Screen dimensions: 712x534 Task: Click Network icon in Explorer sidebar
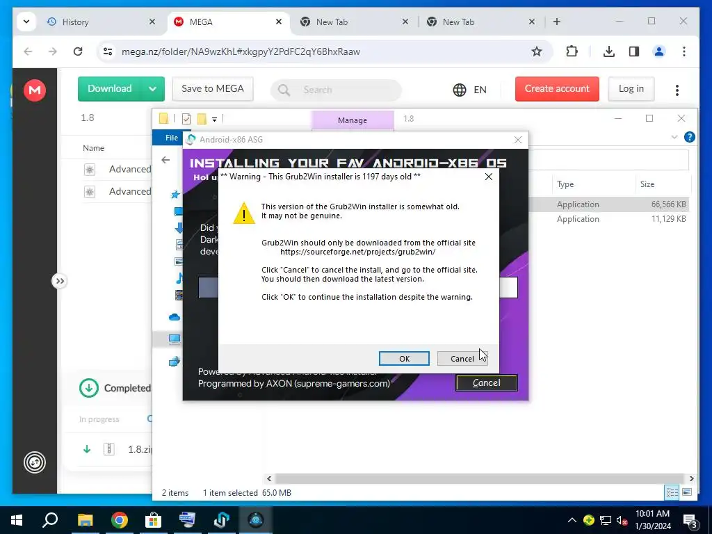[x=175, y=362]
